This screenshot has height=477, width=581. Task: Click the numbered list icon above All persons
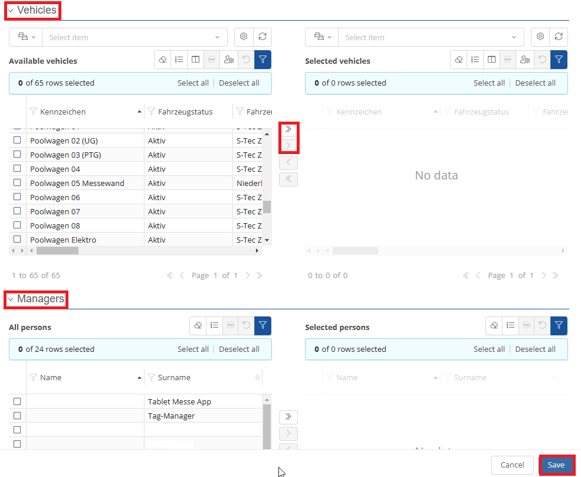(x=215, y=325)
